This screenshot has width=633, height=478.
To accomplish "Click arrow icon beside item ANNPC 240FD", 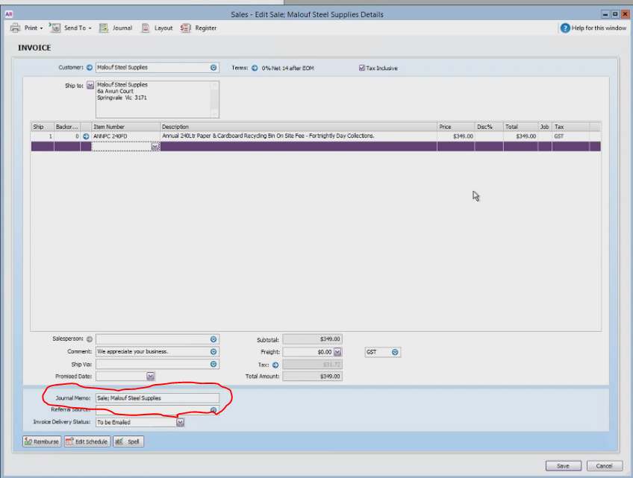I will (86, 136).
